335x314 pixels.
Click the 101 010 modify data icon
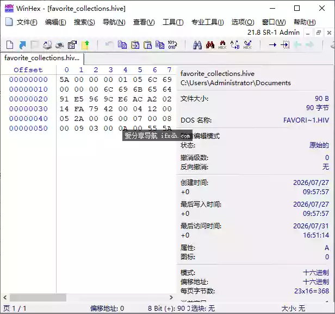click(x=172, y=45)
